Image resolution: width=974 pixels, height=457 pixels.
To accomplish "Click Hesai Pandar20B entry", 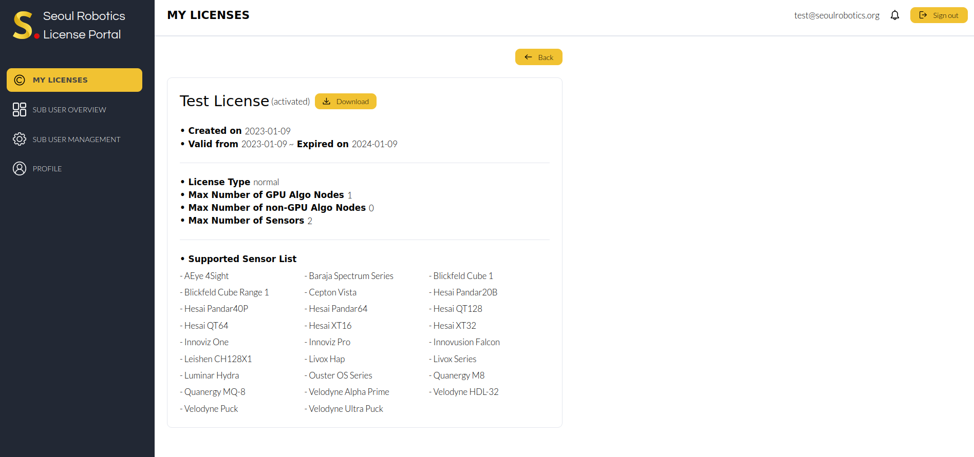I will (463, 292).
